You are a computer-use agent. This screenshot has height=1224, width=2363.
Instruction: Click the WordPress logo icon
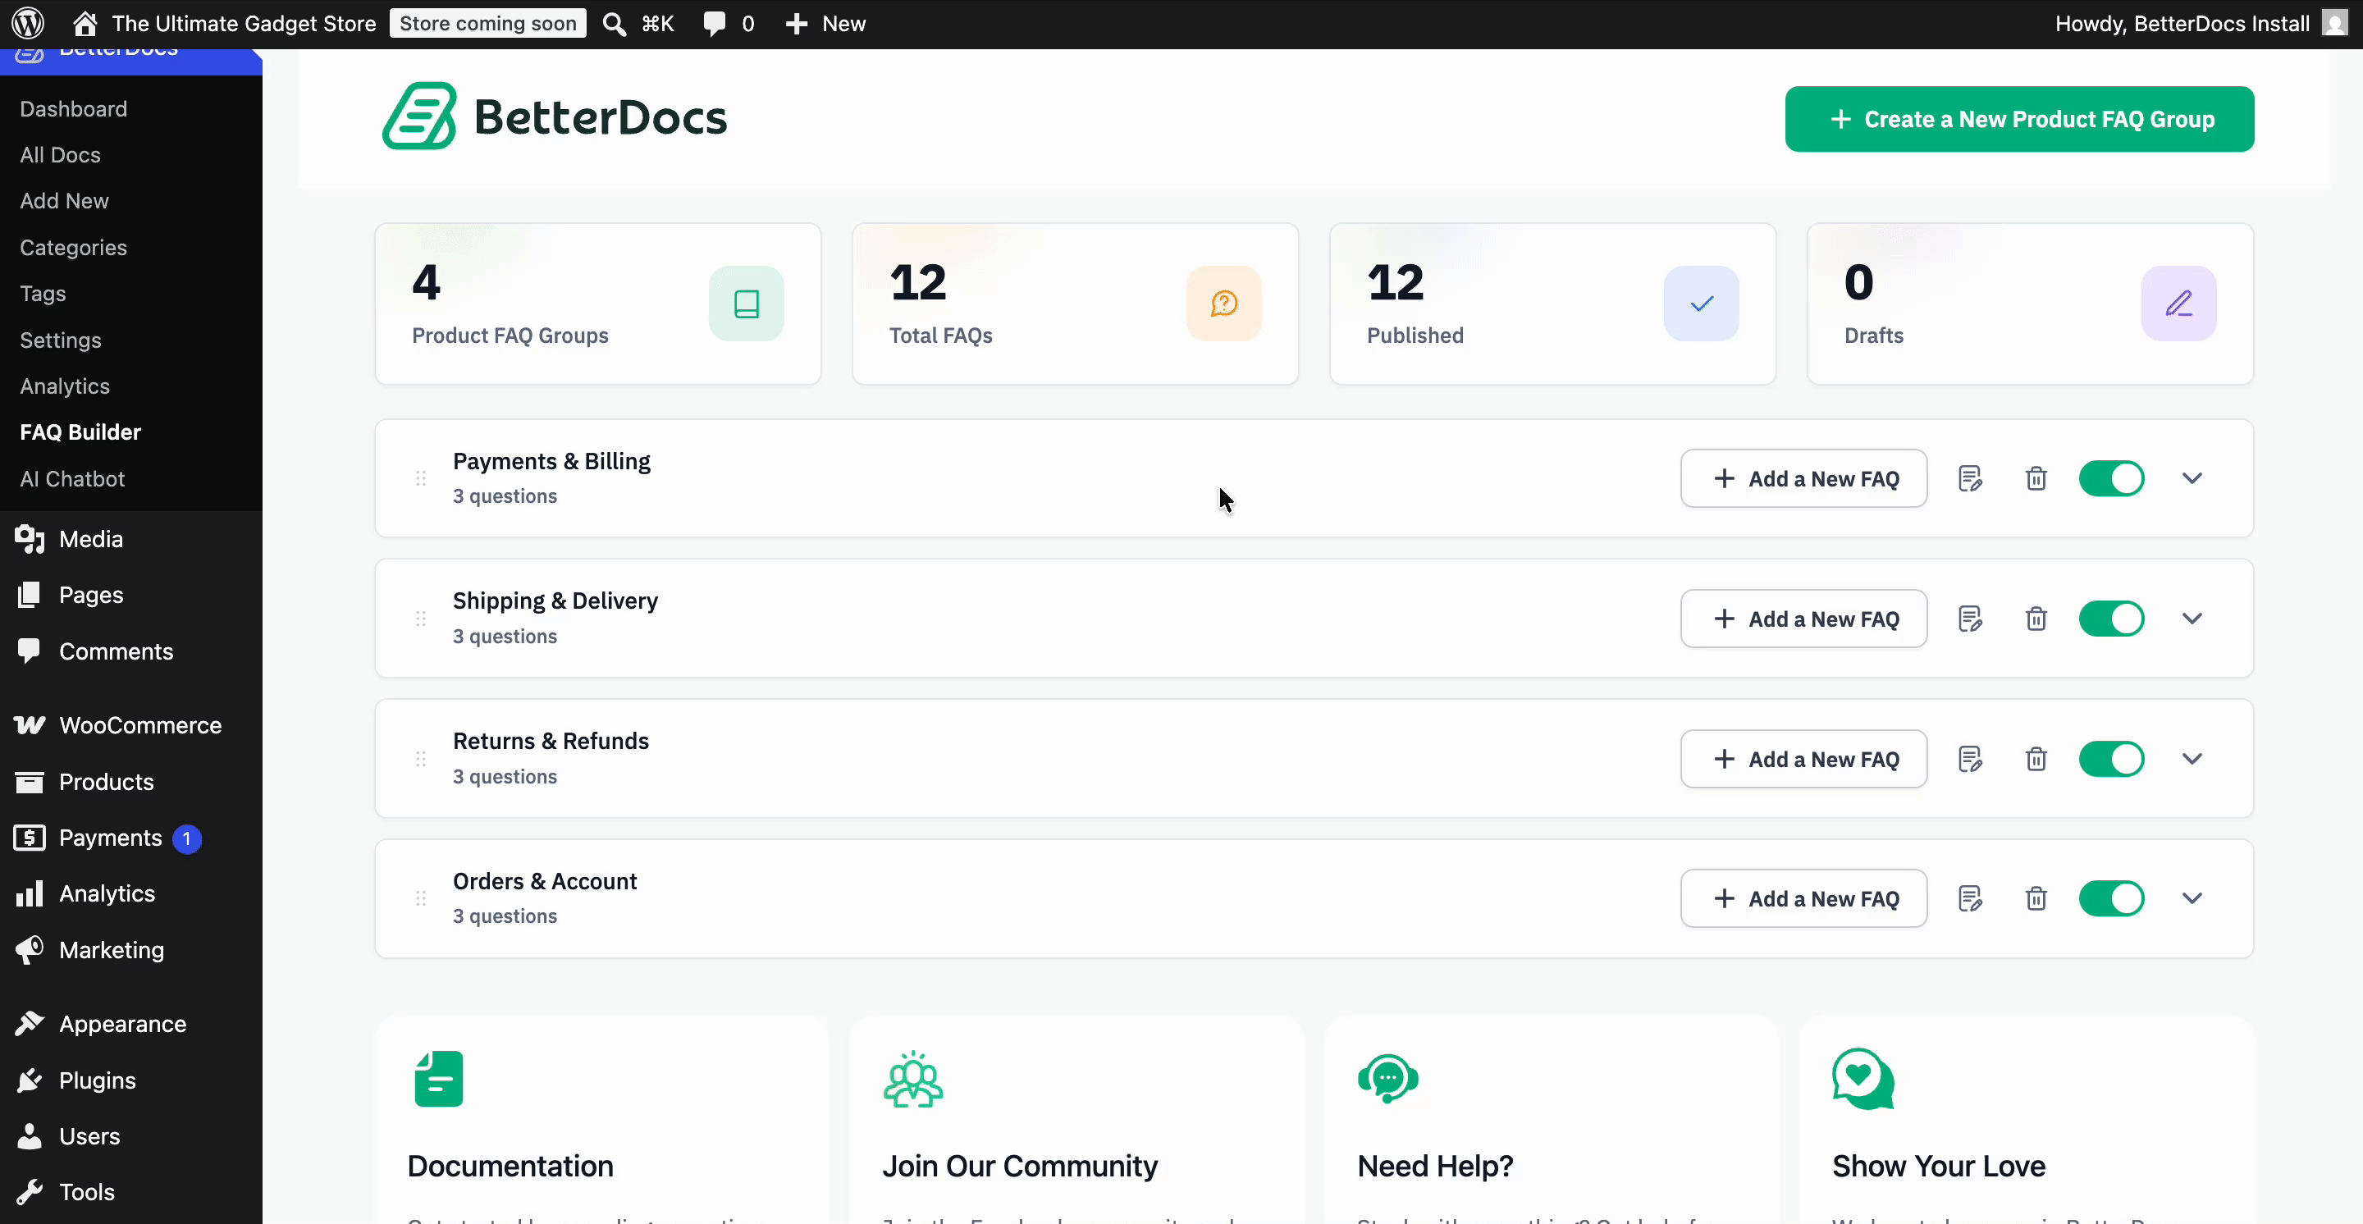point(29,23)
